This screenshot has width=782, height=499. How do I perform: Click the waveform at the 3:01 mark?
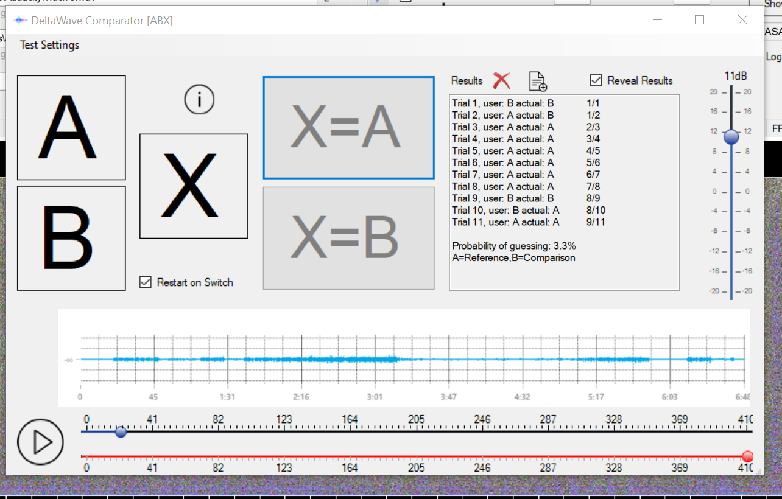point(375,360)
